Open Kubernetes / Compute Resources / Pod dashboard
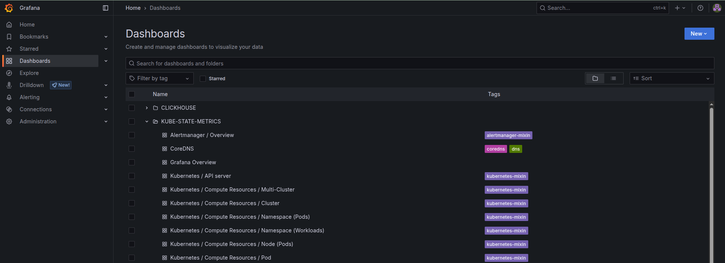Screen dimensions: 725x263 click(221, 258)
